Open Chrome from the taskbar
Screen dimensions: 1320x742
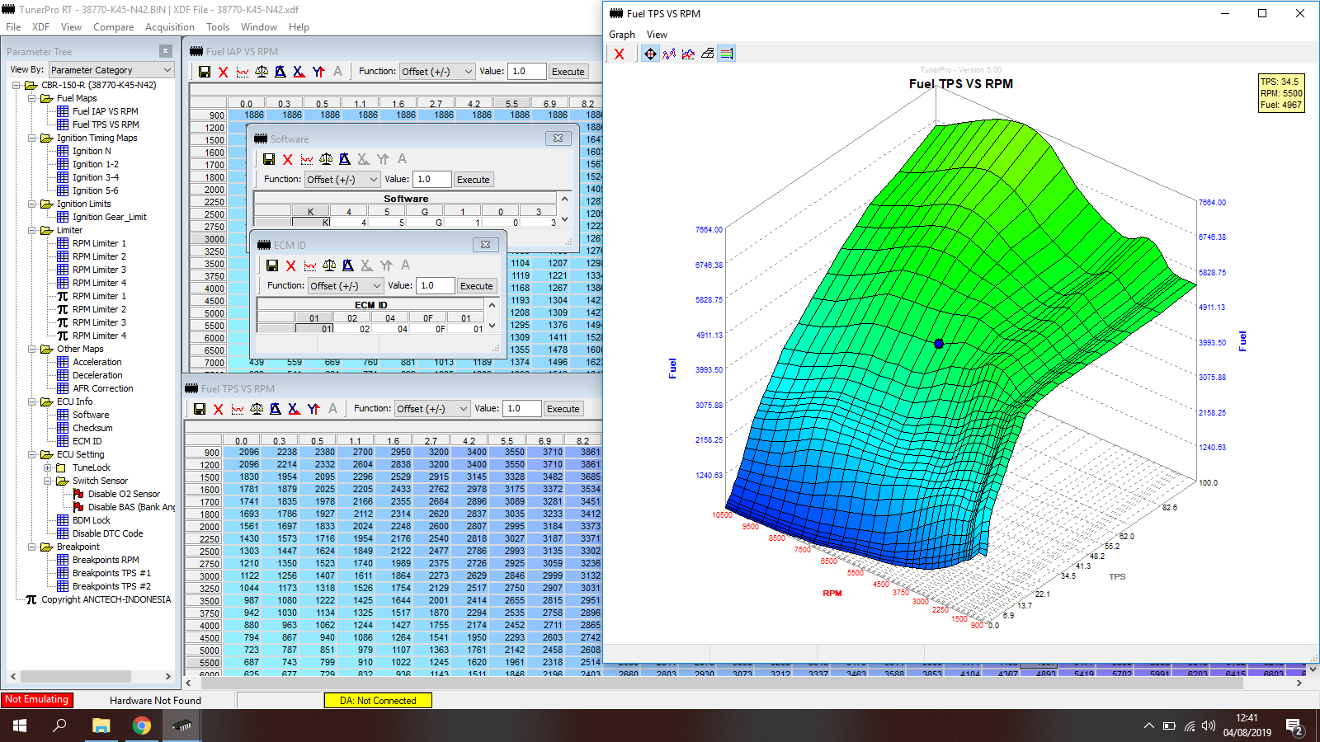(142, 726)
